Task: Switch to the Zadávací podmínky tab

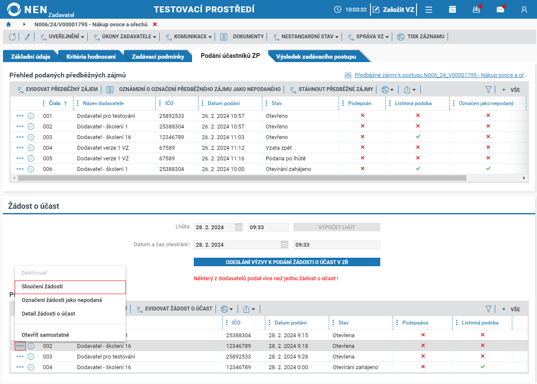Action: point(158,56)
